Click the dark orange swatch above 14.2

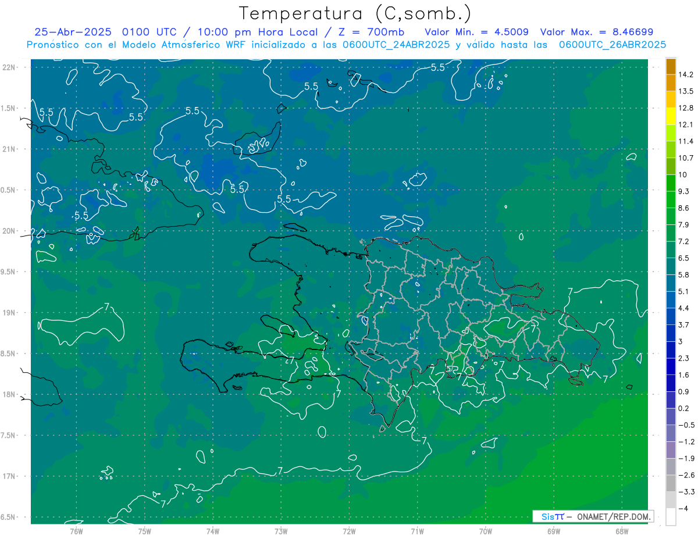[x=671, y=66]
